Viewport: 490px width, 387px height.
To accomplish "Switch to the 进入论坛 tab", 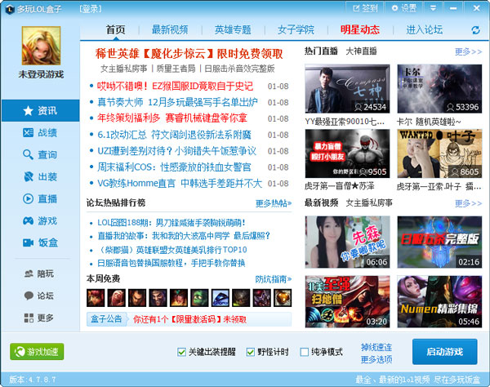I will [424, 29].
